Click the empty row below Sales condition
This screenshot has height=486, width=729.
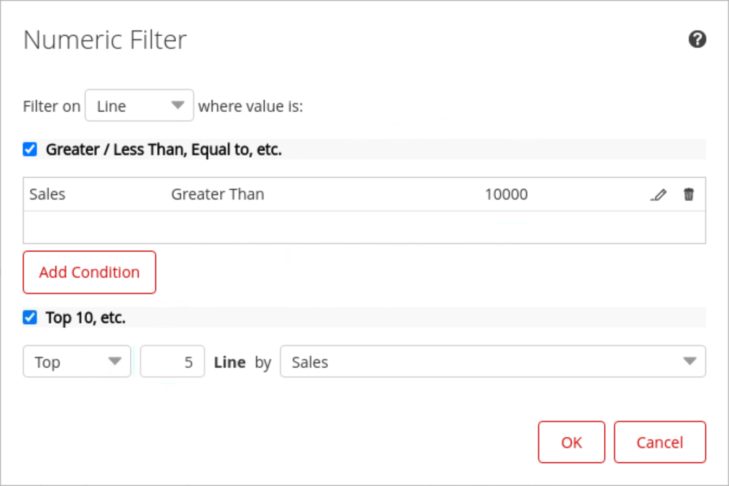[x=363, y=227]
